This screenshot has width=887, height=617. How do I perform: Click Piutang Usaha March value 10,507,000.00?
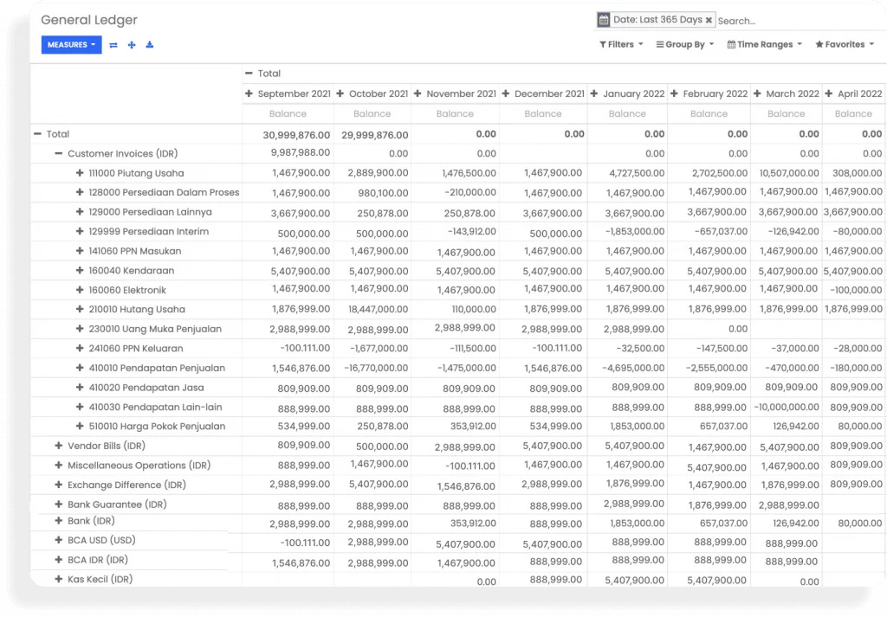[788, 173]
